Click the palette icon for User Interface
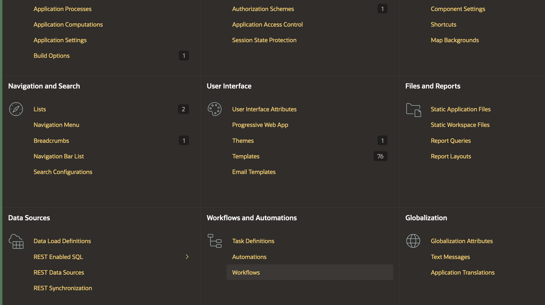This screenshot has width=545, height=305. coord(215,109)
